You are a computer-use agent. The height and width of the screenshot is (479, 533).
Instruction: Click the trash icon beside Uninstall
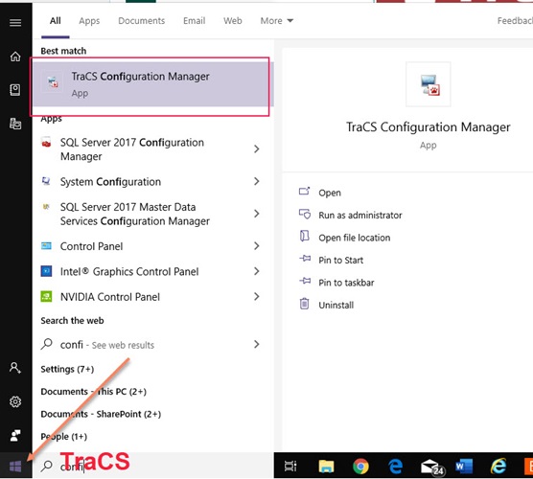pos(304,304)
